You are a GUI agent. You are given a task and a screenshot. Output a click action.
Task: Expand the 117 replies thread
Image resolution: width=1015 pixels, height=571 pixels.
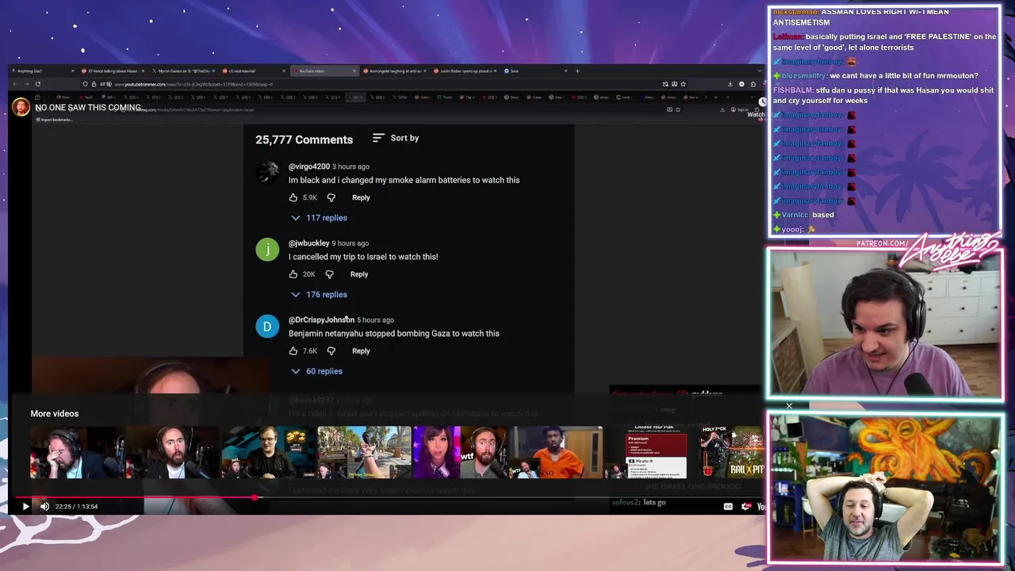[319, 218]
